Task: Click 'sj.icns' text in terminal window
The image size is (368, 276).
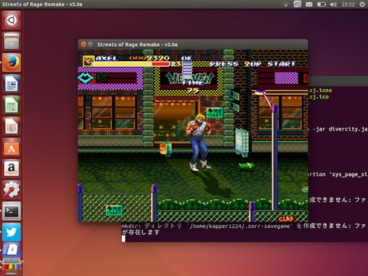Action: point(321,91)
